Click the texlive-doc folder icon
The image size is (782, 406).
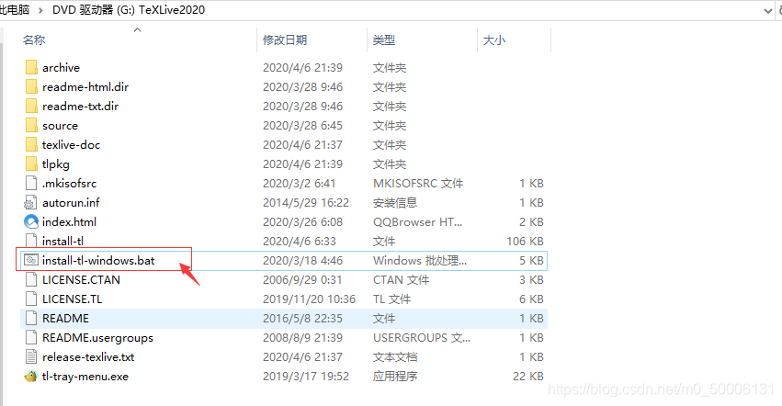tap(31, 144)
